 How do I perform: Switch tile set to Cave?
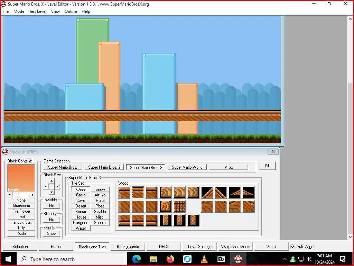[x=81, y=201]
